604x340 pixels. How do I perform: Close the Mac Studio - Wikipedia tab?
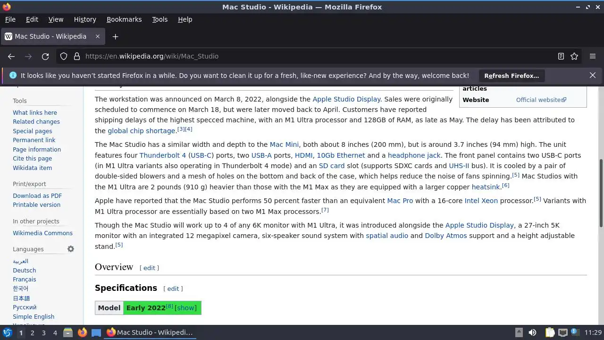[98, 36]
